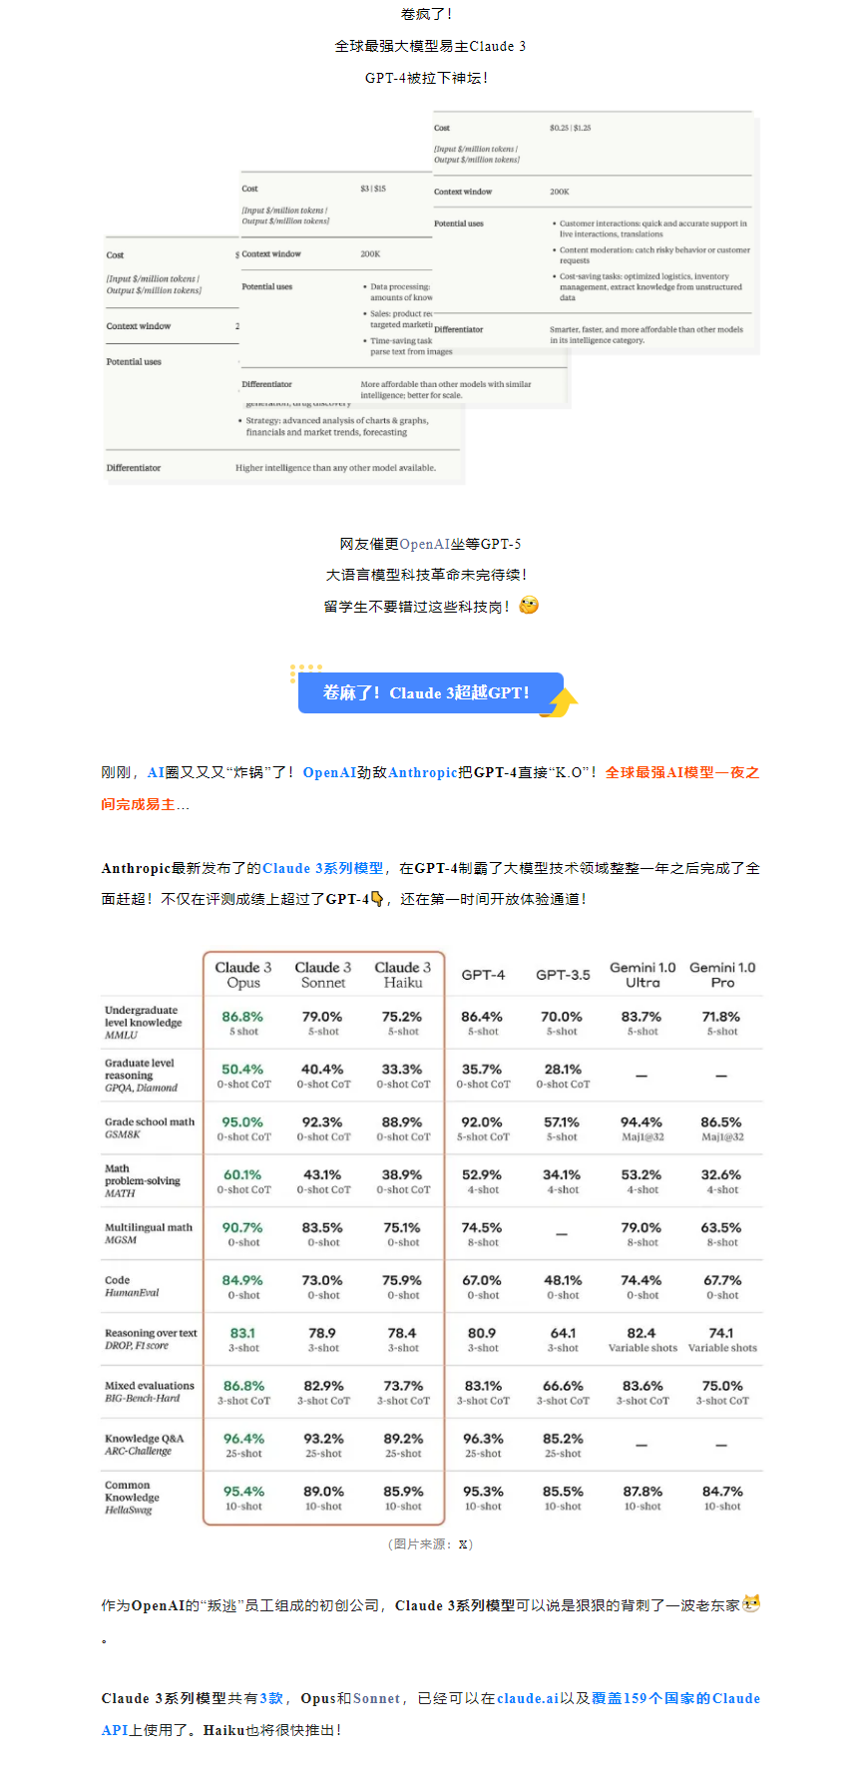The height and width of the screenshot is (1766, 864).
Task: Click the Haiku HumanEval score 75.9%
Action: point(403,1280)
